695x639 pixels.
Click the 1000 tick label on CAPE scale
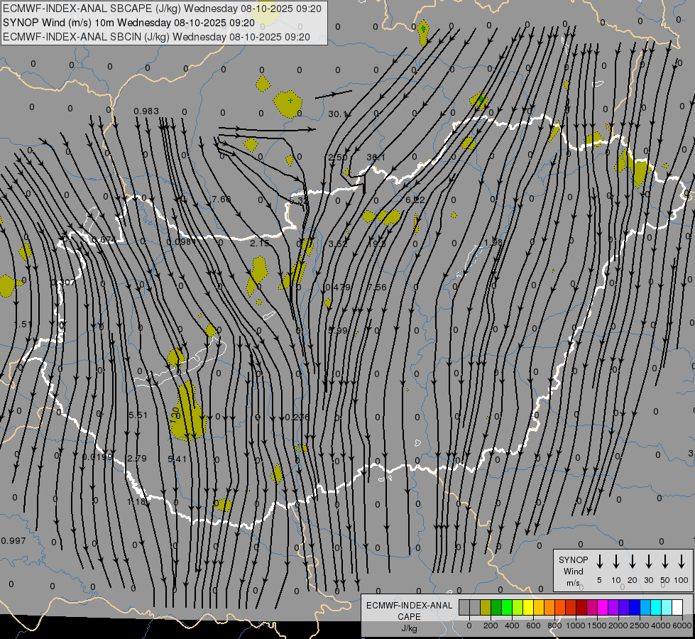click(x=576, y=626)
